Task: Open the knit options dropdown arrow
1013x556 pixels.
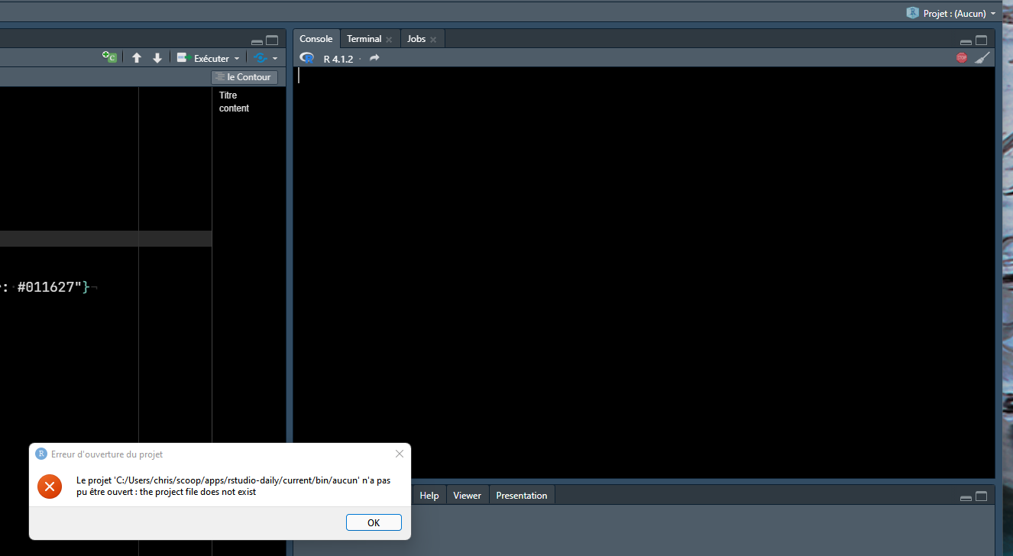Action: 276,57
